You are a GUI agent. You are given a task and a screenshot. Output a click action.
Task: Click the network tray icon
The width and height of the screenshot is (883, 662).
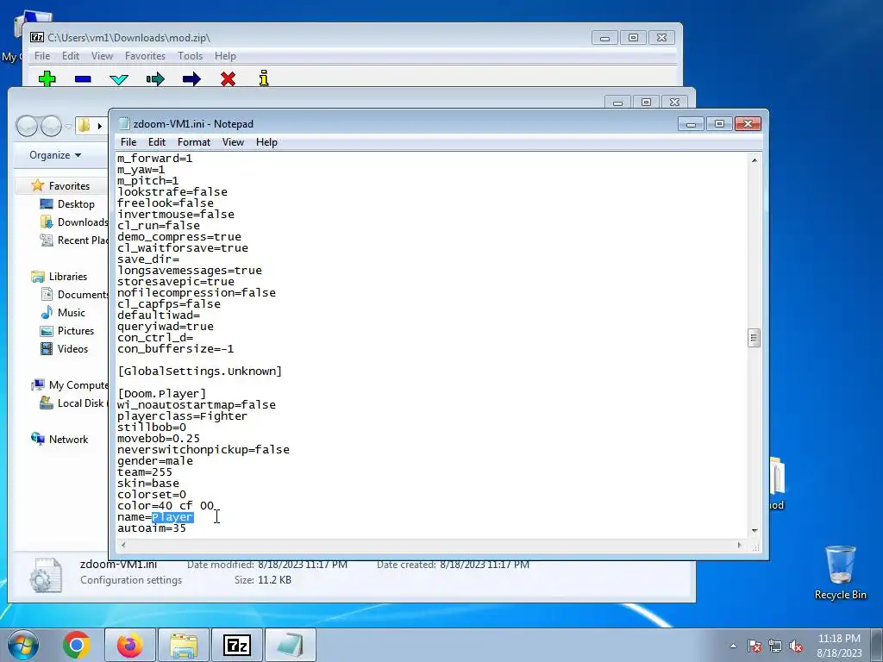(775, 646)
